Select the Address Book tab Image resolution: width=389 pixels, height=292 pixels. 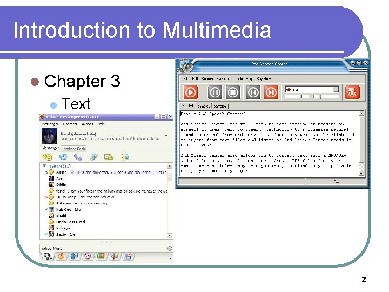tap(74, 149)
